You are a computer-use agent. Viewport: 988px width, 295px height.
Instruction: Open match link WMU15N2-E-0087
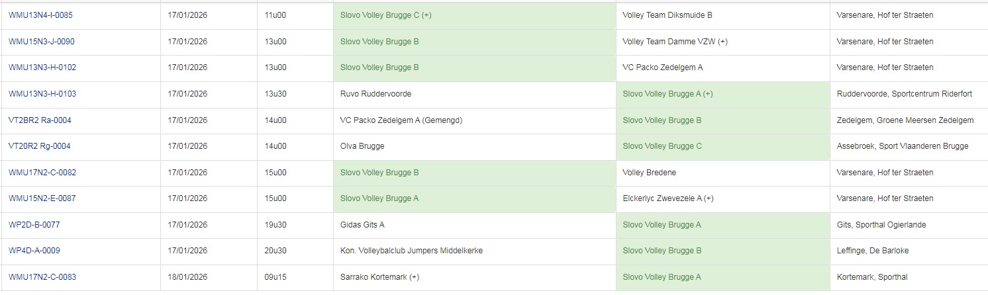coord(42,198)
